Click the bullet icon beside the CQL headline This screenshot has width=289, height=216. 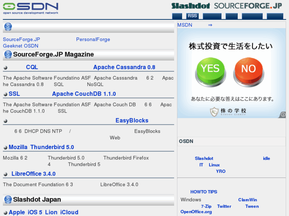pos(6,68)
